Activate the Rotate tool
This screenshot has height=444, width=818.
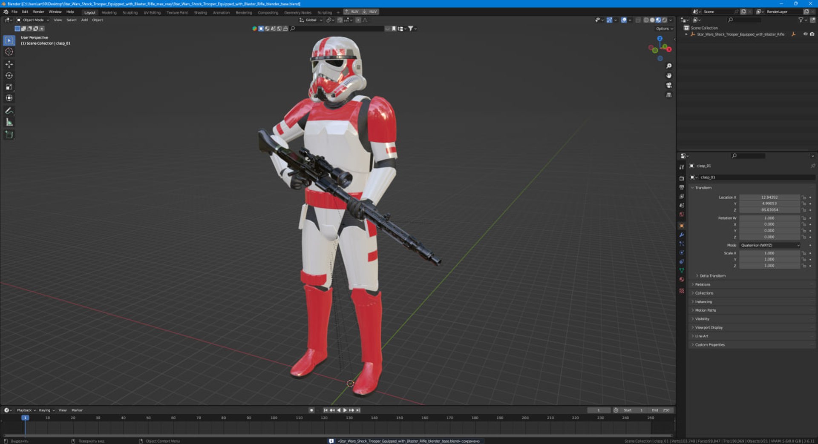(9, 76)
